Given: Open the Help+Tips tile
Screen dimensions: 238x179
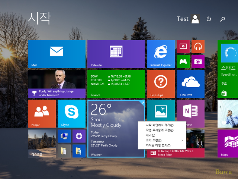Looking at the screenshot, I should 161,84.
